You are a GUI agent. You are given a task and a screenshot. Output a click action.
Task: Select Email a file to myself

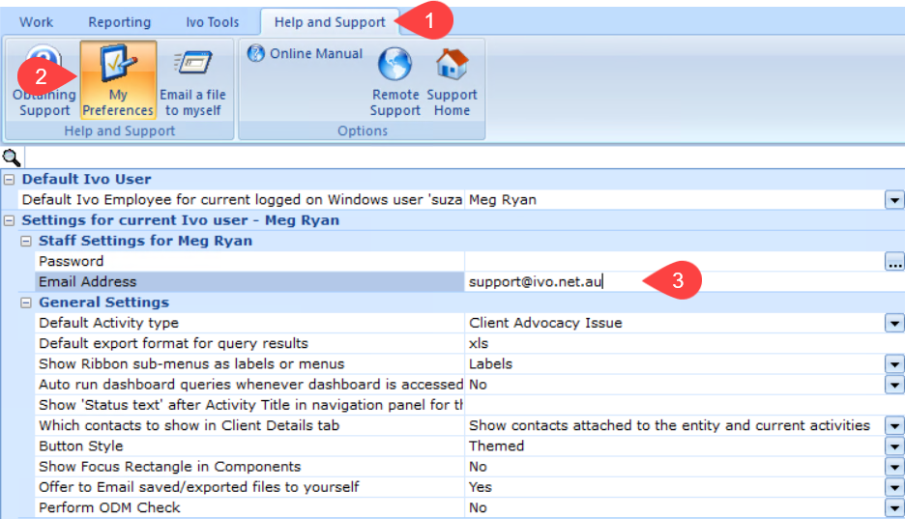192,64
